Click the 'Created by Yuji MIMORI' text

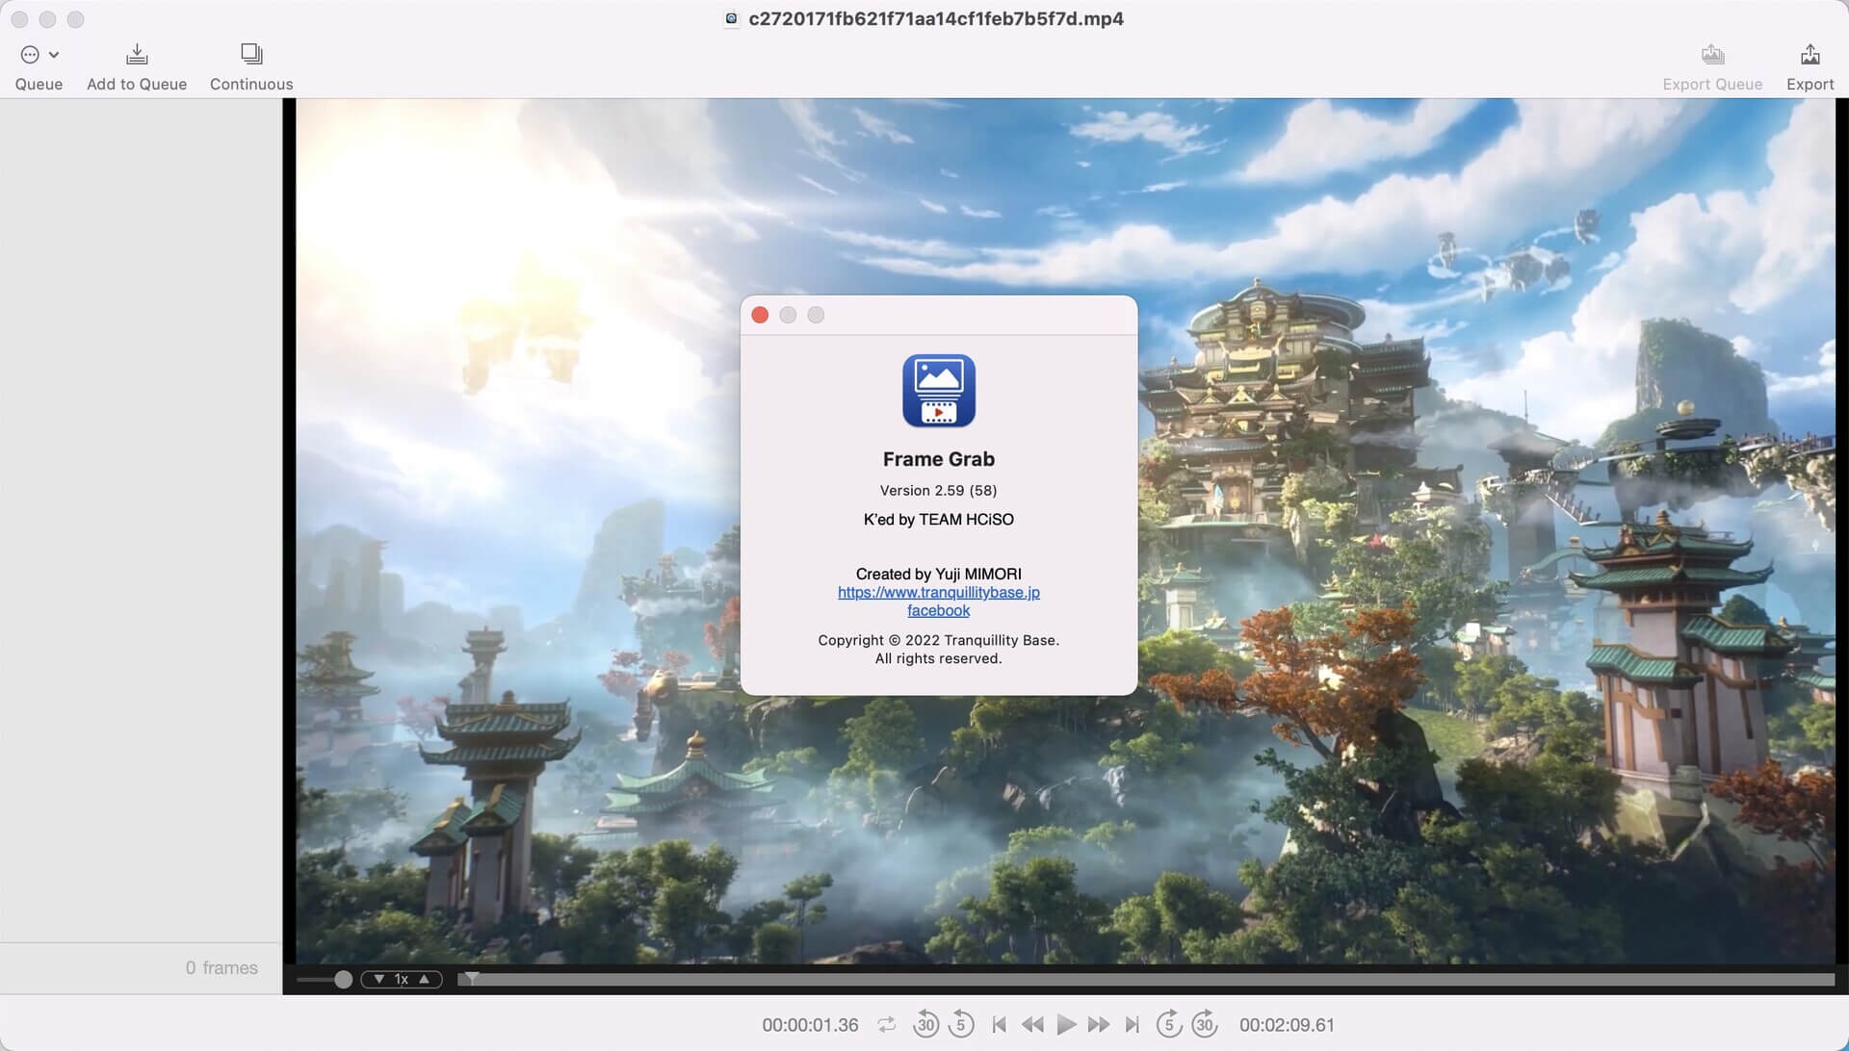(938, 574)
